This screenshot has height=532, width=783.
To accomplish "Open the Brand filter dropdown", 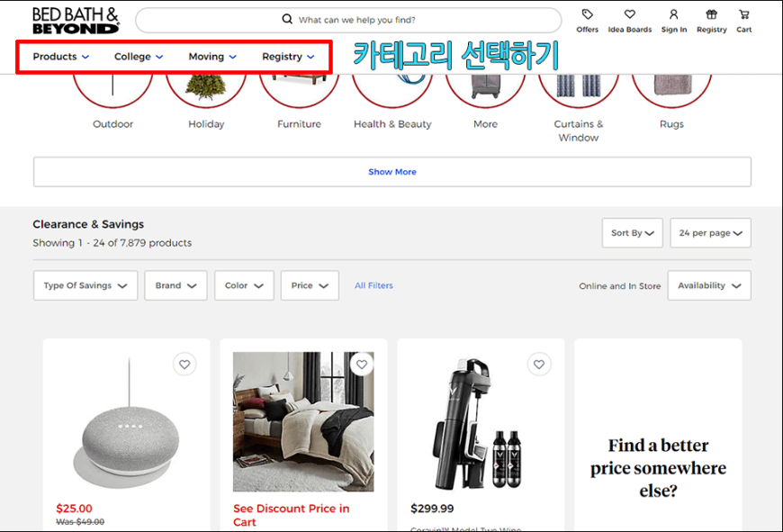I will click(175, 285).
